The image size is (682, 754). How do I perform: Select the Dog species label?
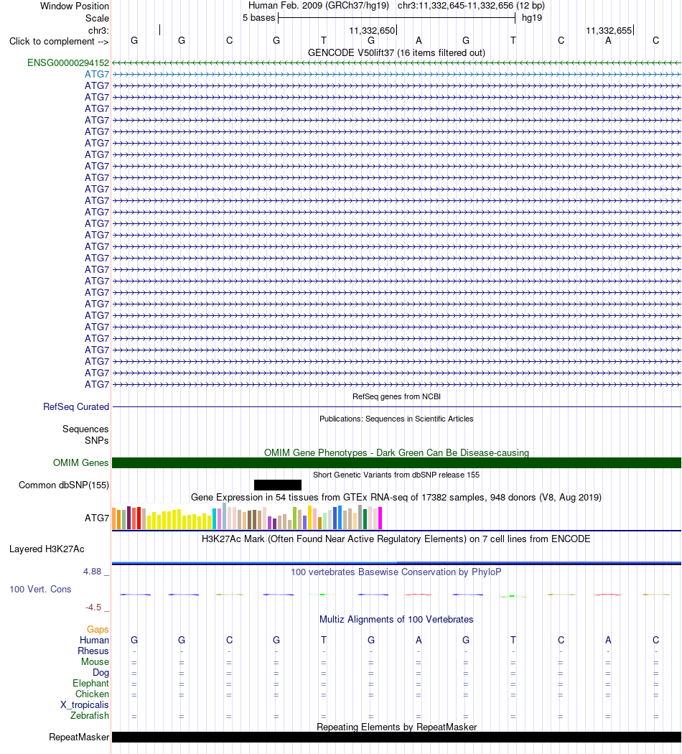[101, 673]
